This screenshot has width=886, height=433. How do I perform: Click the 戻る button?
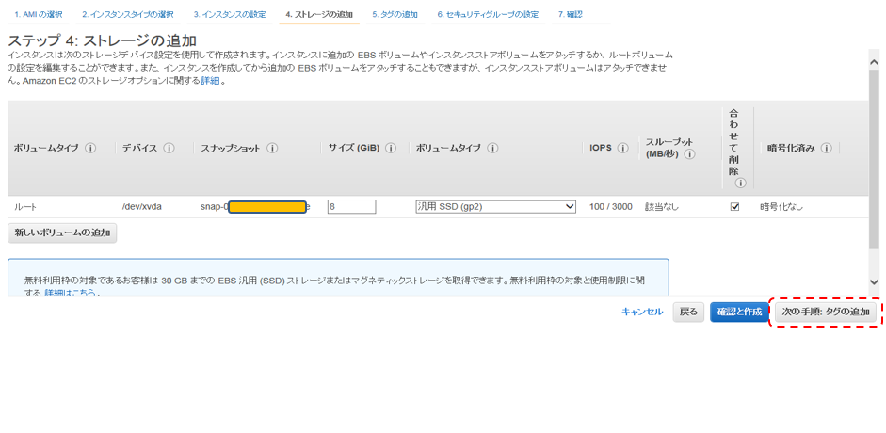688,312
